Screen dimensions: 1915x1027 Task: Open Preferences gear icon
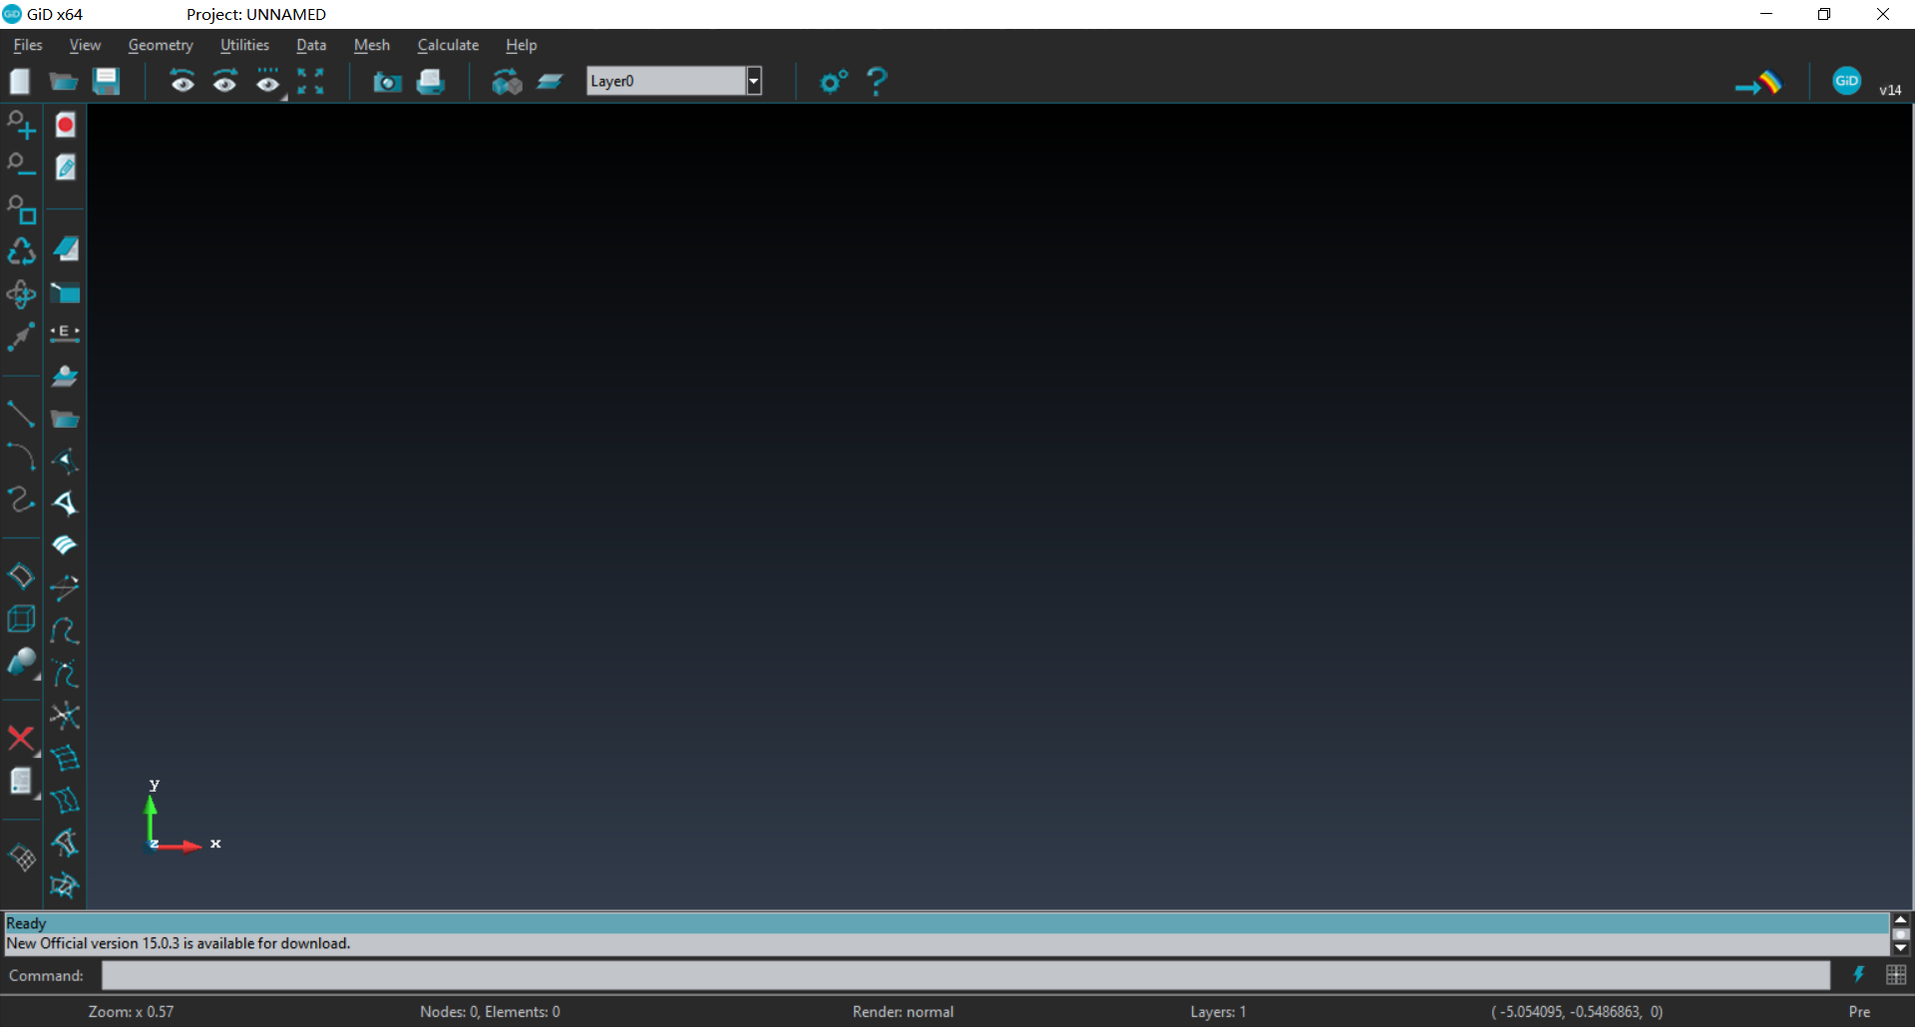click(x=834, y=82)
